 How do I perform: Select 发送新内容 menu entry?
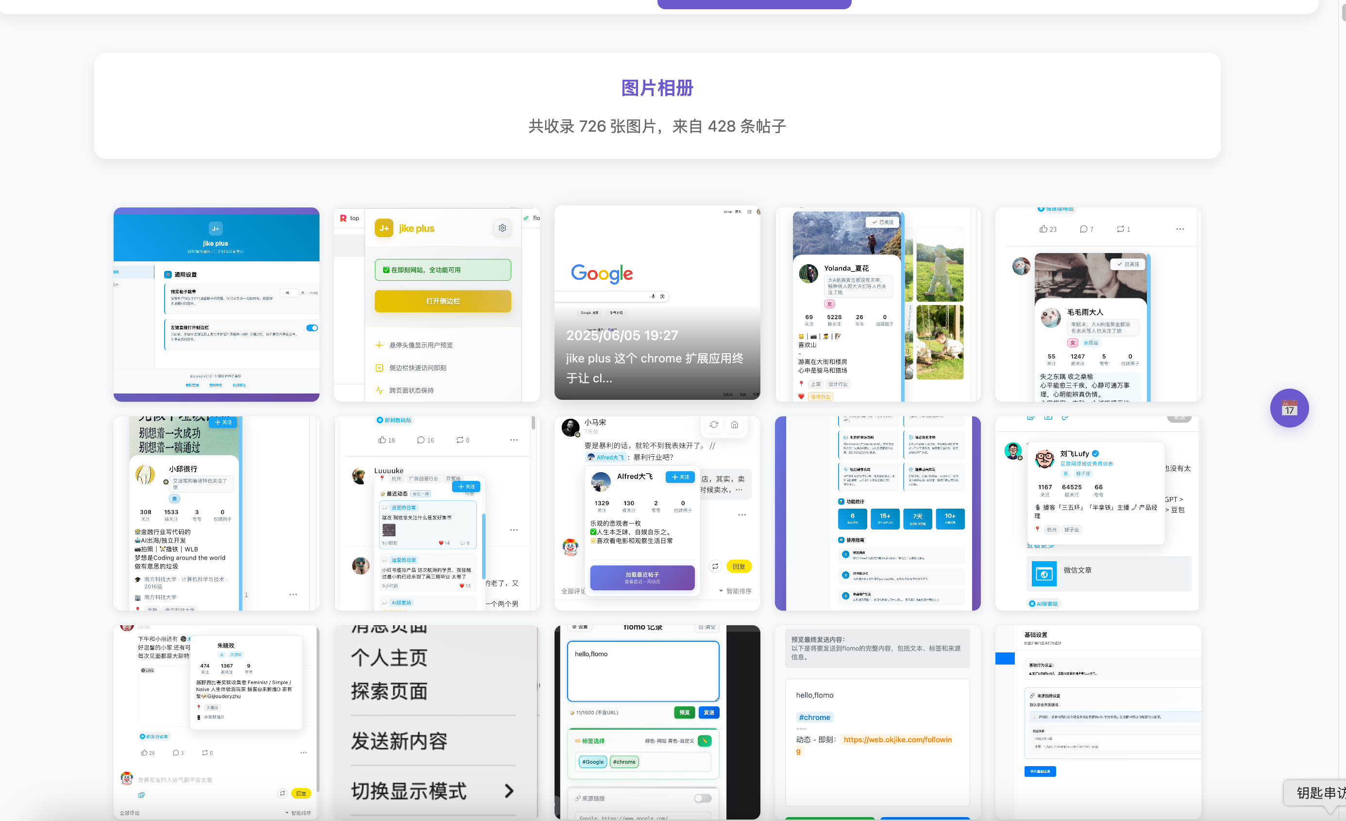point(399,741)
